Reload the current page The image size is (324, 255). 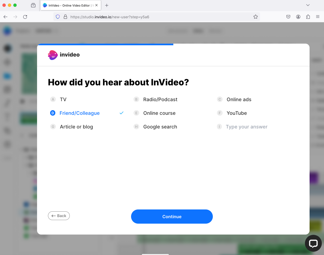click(25, 17)
